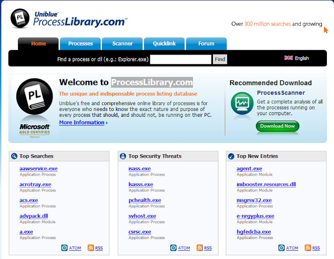Screen dimensions: 334x259
Task: Switch to the Processes tab
Action: click(x=80, y=44)
